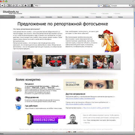Bookmark the page with the star icon
Viewport: 135px width, 135px height.
pyautogui.click(x=99, y=6)
